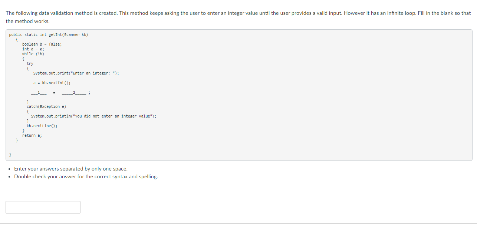
Task: Select the println error message line
Action: tap(93, 116)
